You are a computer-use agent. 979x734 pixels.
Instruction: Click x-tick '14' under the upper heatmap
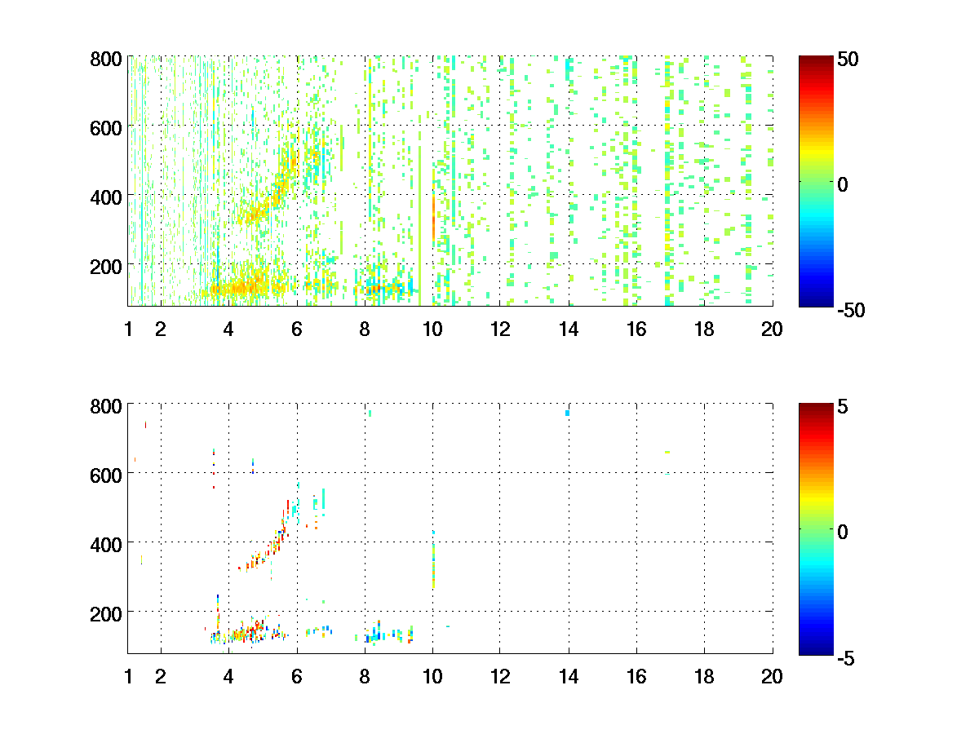click(569, 329)
